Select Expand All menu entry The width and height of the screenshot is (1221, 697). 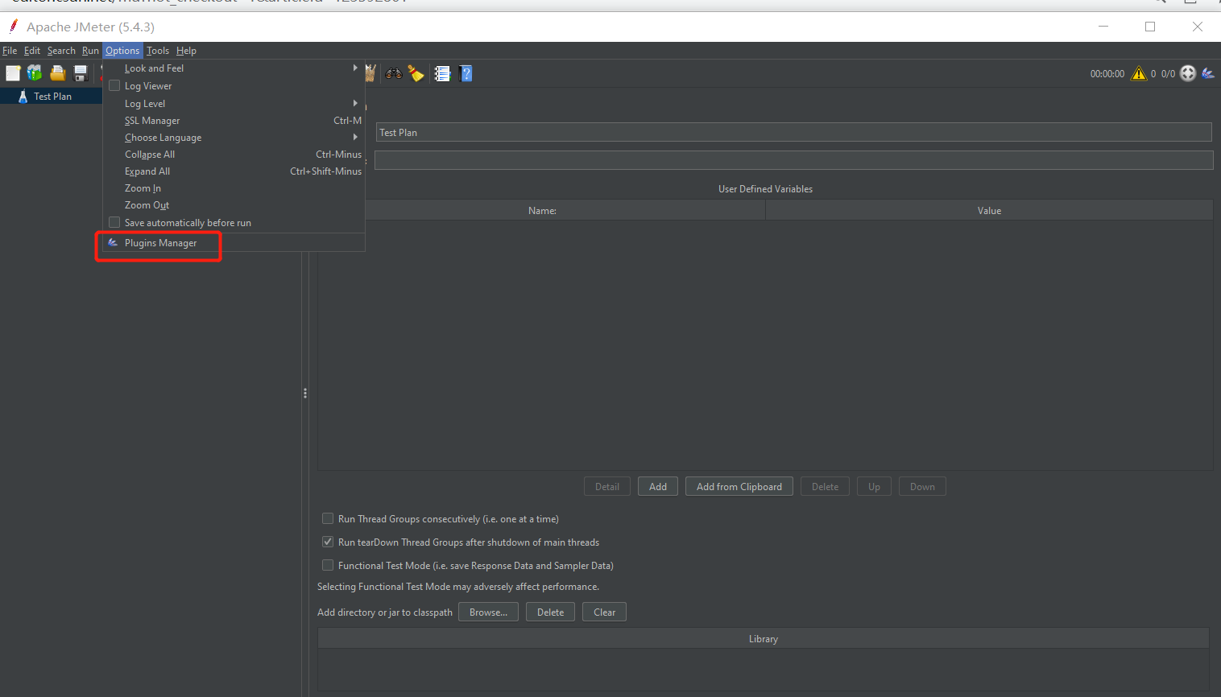(234, 171)
